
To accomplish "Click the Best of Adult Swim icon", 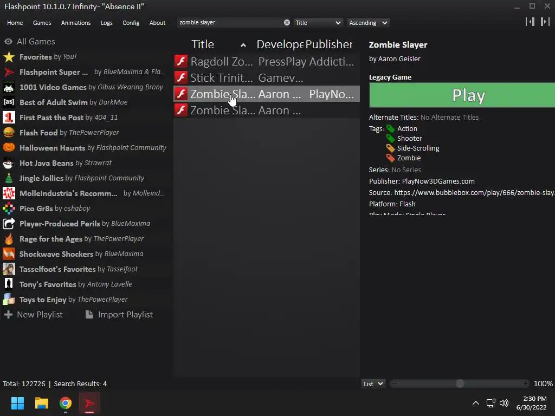I will pyautogui.click(x=9, y=102).
